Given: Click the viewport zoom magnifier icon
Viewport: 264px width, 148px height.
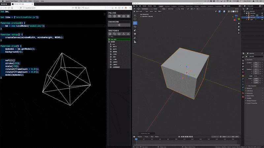Looking at the screenshot, I should click(239, 24).
